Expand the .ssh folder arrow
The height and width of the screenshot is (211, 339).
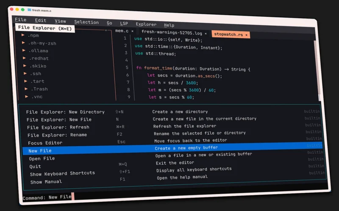[25, 73]
